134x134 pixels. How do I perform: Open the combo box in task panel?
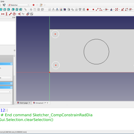point(5,92)
